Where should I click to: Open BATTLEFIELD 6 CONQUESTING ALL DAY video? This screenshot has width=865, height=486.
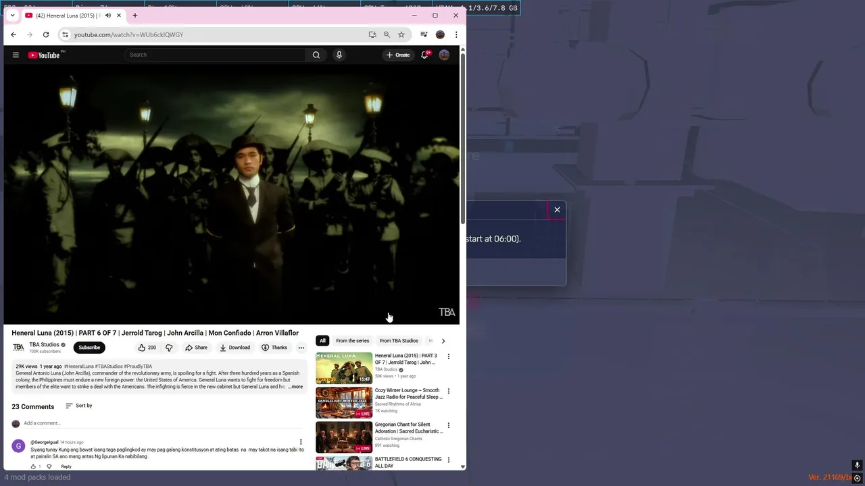click(x=408, y=462)
